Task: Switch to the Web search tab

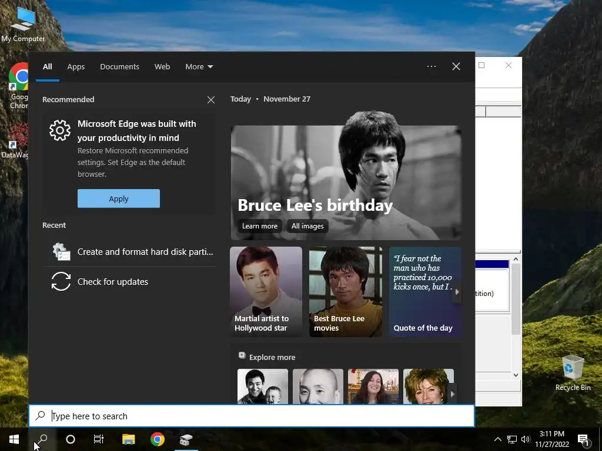Action: (x=162, y=67)
